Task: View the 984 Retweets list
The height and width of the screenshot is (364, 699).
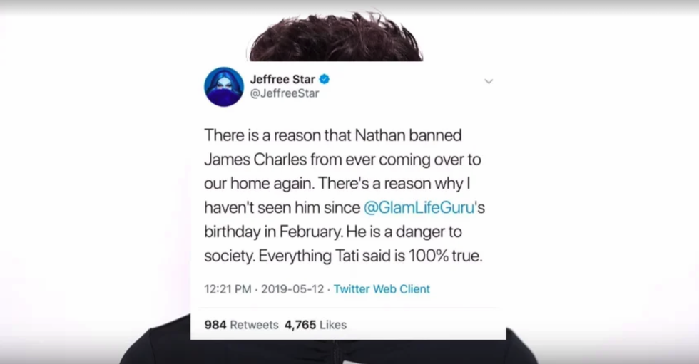Action: click(x=241, y=325)
